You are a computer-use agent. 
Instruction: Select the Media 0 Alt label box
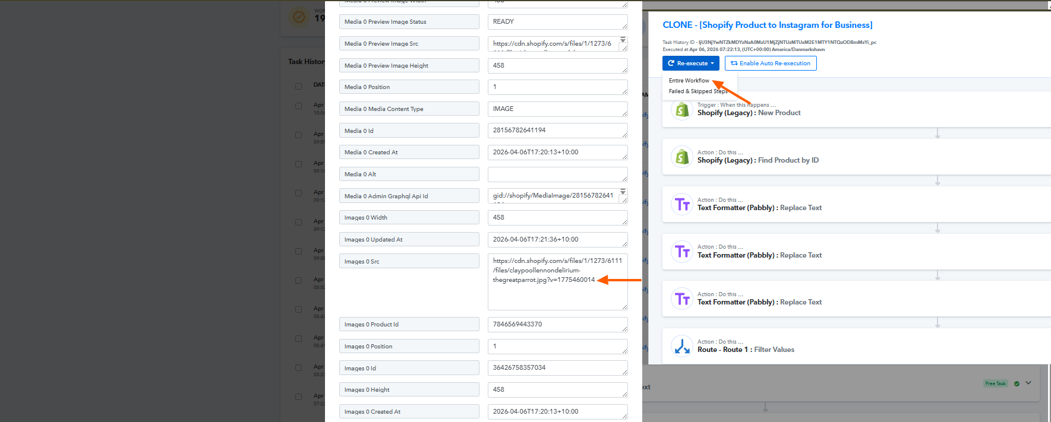[x=409, y=174]
